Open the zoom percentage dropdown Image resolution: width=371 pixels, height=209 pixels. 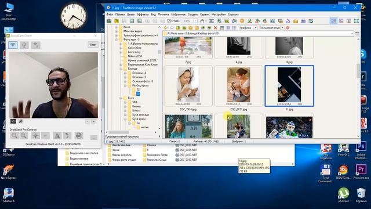195,21
